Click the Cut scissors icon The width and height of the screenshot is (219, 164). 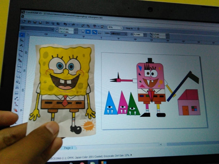pyautogui.click(x=47, y=23)
